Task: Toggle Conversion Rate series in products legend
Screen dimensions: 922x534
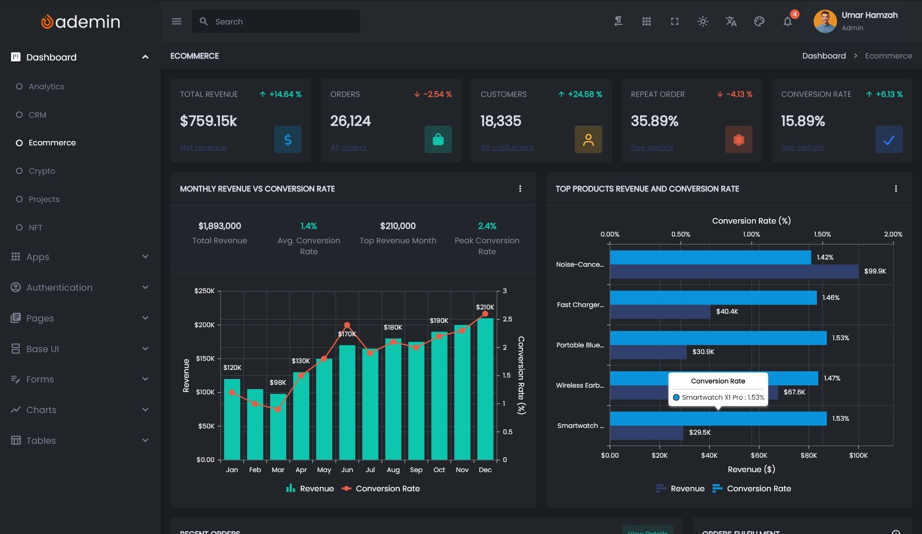Action: [752, 488]
